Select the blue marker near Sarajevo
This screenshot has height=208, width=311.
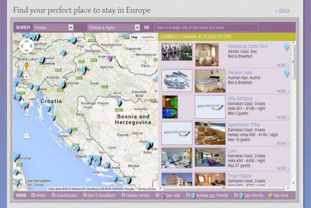click(x=148, y=146)
